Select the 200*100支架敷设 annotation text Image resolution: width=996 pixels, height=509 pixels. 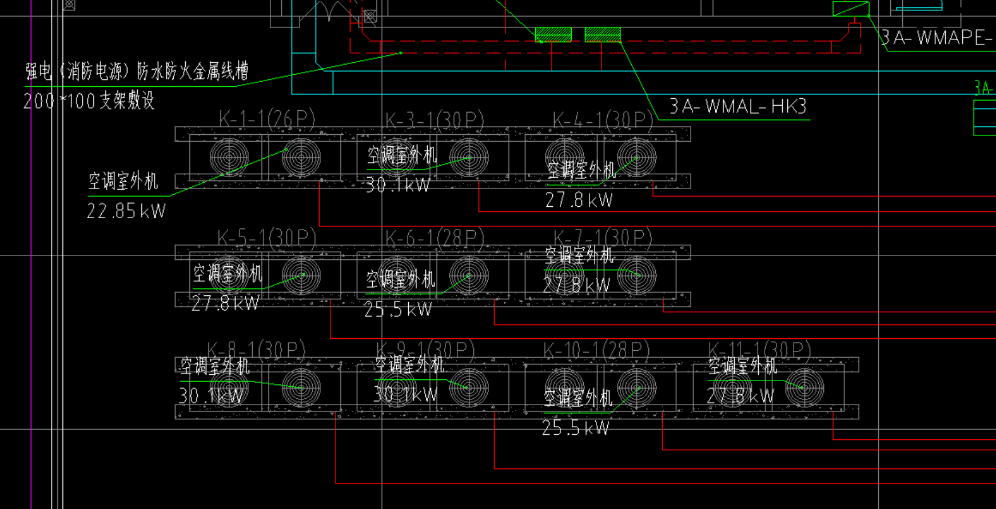pyautogui.click(x=89, y=101)
